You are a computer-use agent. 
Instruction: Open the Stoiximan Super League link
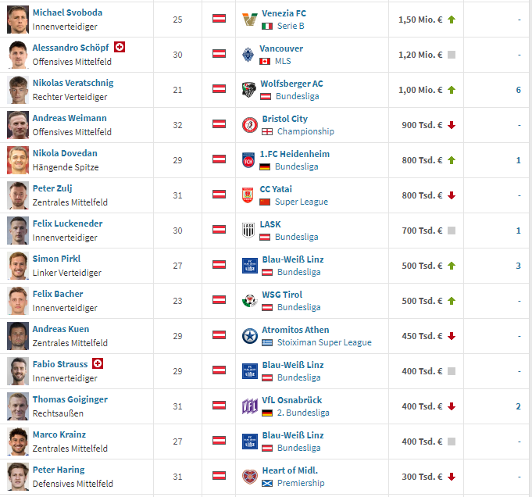click(324, 342)
